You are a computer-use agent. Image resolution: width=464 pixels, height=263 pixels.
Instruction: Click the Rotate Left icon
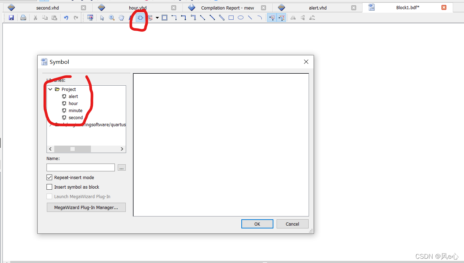coord(312,18)
